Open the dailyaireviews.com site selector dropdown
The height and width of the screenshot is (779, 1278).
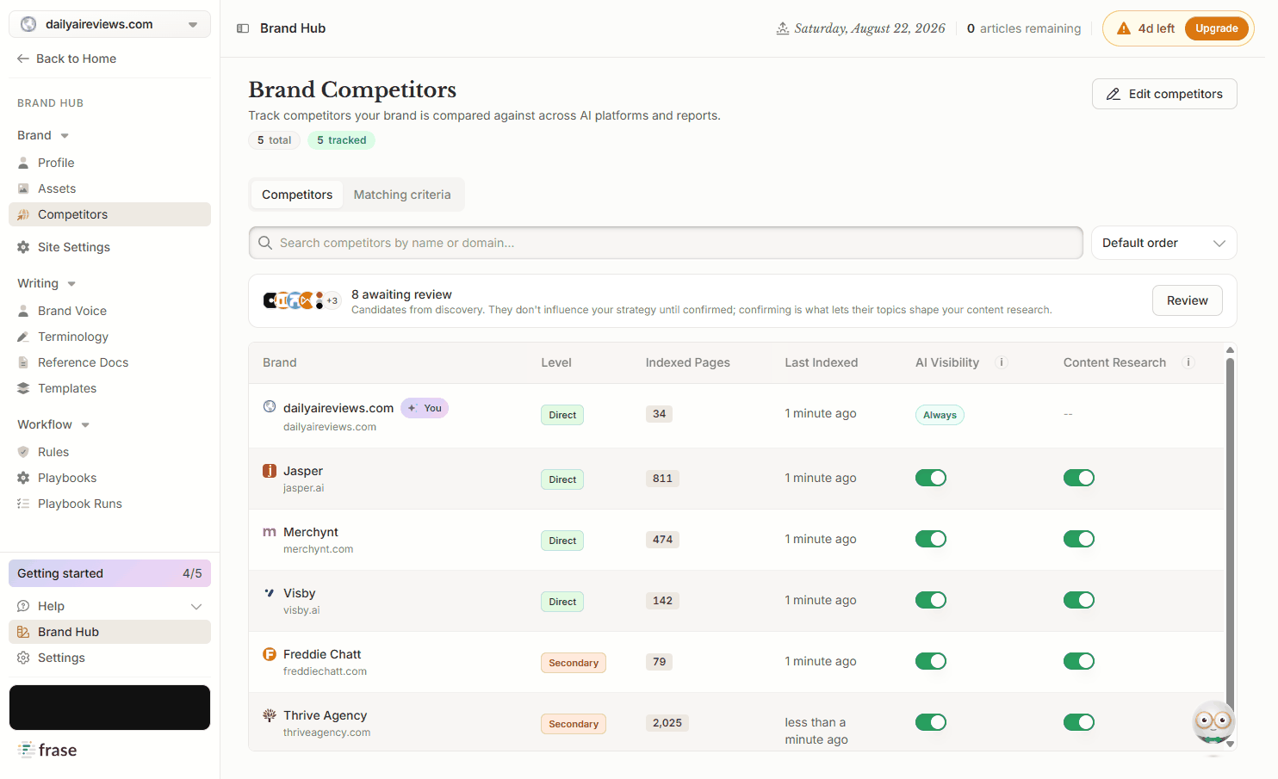tap(109, 24)
